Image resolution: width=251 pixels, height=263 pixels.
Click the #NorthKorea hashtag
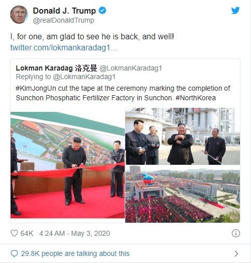[x=196, y=98]
